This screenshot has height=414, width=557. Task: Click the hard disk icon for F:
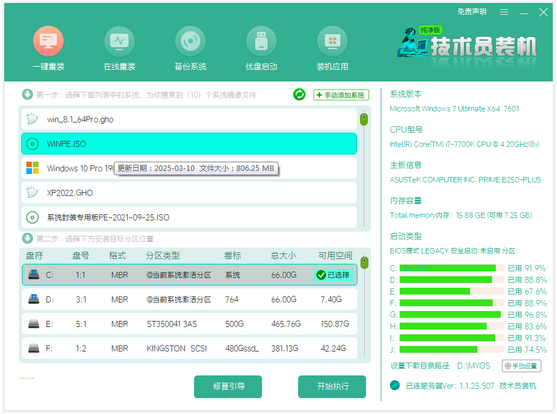click(x=34, y=348)
